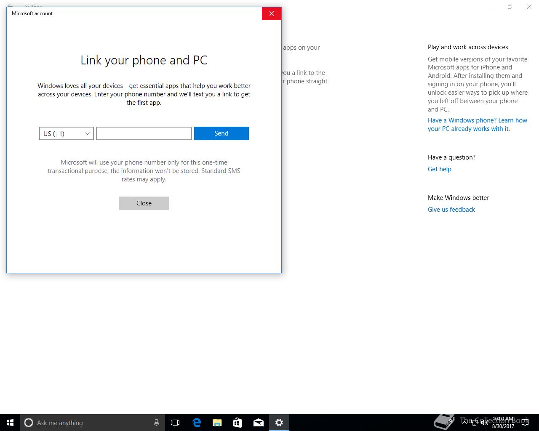
Task: Click the 'Make Windows better' heading
Action: 459,198
